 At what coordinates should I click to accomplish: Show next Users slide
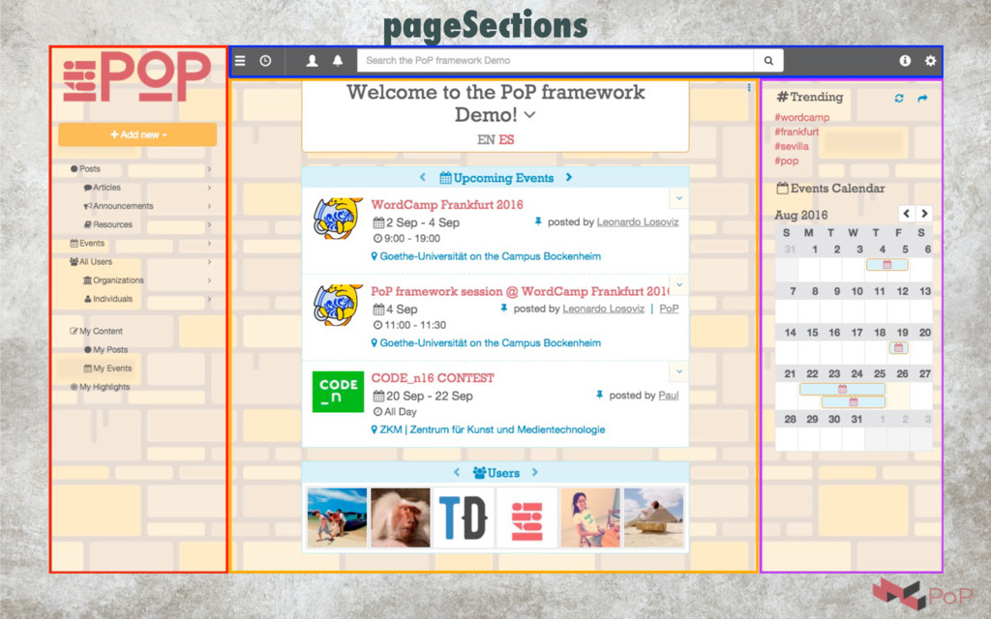coord(534,472)
